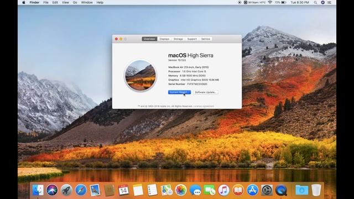Open the Window menu
The height and width of the screenshot is (199, 354).
click(87, 2)
